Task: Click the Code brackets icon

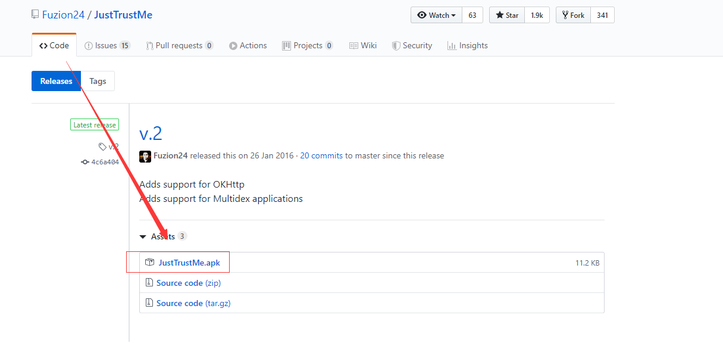Action: point(43,46)
